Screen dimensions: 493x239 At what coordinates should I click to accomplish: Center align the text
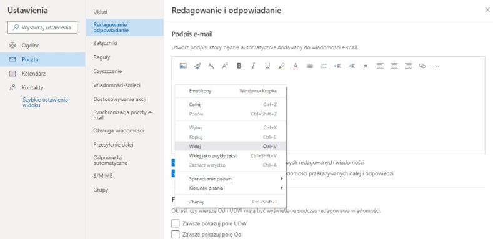point(394,66)
